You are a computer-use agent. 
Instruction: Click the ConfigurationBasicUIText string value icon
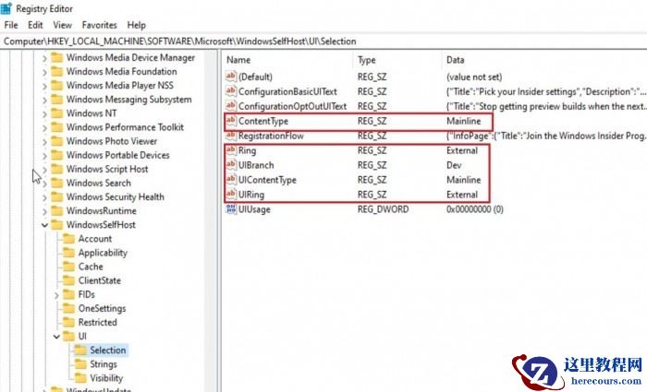pos(231,91)
